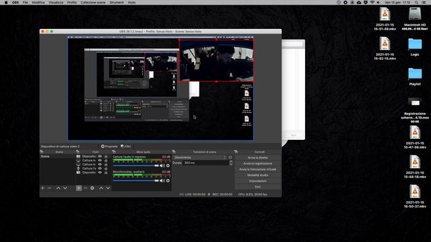Add a new scene with plus icon
The height and width of the screenshot is (242, 431).
coord(42,188)
